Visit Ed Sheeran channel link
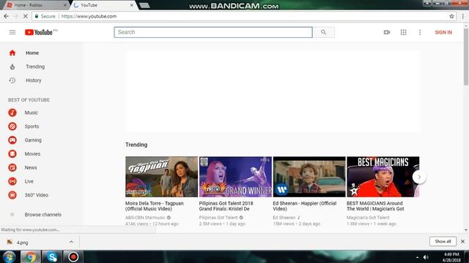This screenshot has height=263, width=469. 284,218
